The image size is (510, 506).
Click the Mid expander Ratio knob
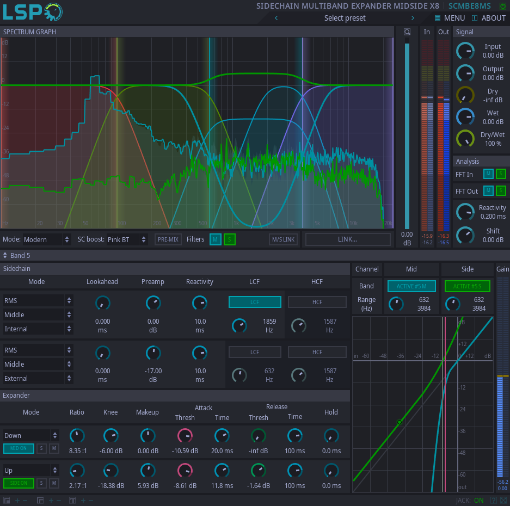click(x=77, y=435)
